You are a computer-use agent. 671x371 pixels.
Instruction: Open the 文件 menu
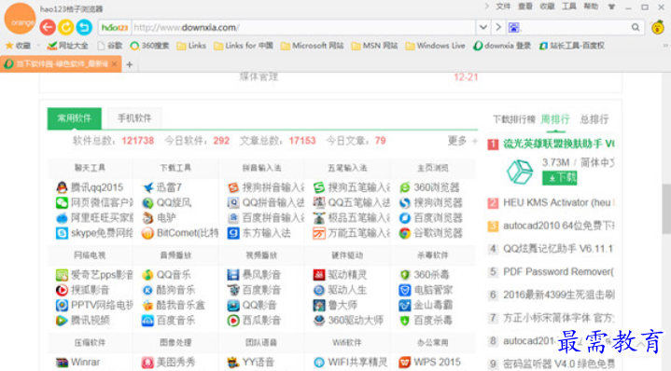point(503,7)
